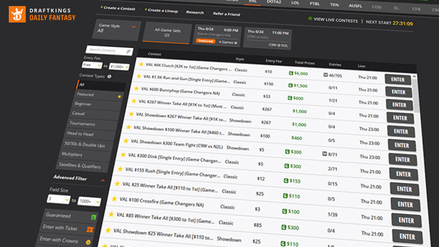Screen dimensions: 439x247
Task: Click the multi-entry icon beside 8/71
Action: click(324, 154)
